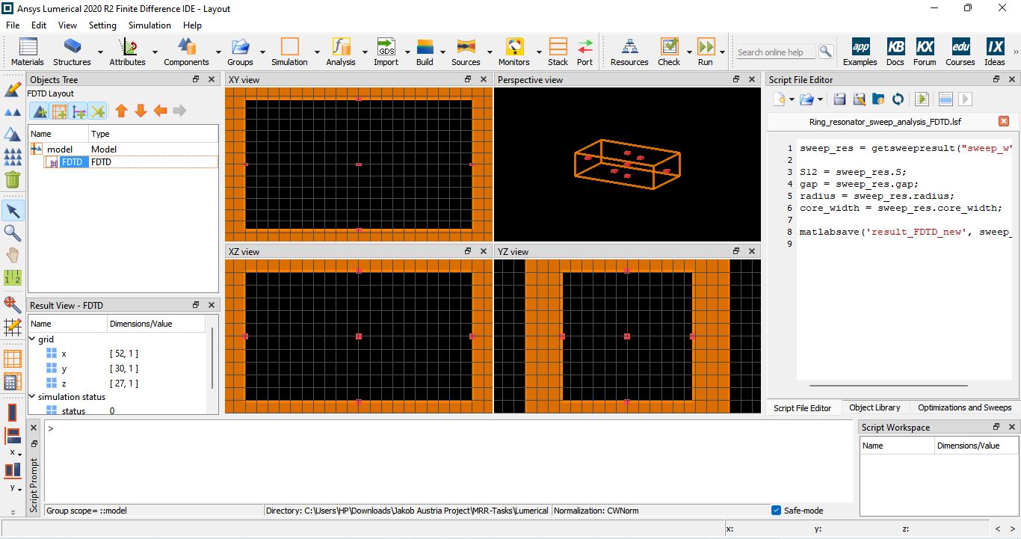The height and width of the screenshot is (539, 1021).
Task: Open the edu Courses icon
Action: (x=960, y=47)
